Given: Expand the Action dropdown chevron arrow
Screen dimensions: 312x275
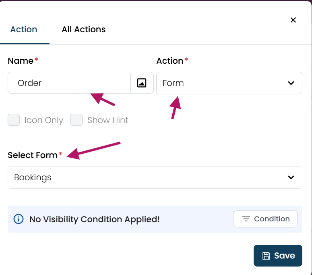Looking at the screenshot, I should click(291, 83).
